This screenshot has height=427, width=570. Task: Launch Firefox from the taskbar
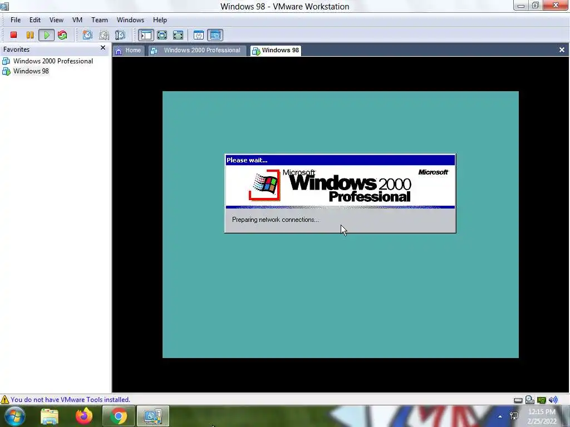[x=84, y=416]
